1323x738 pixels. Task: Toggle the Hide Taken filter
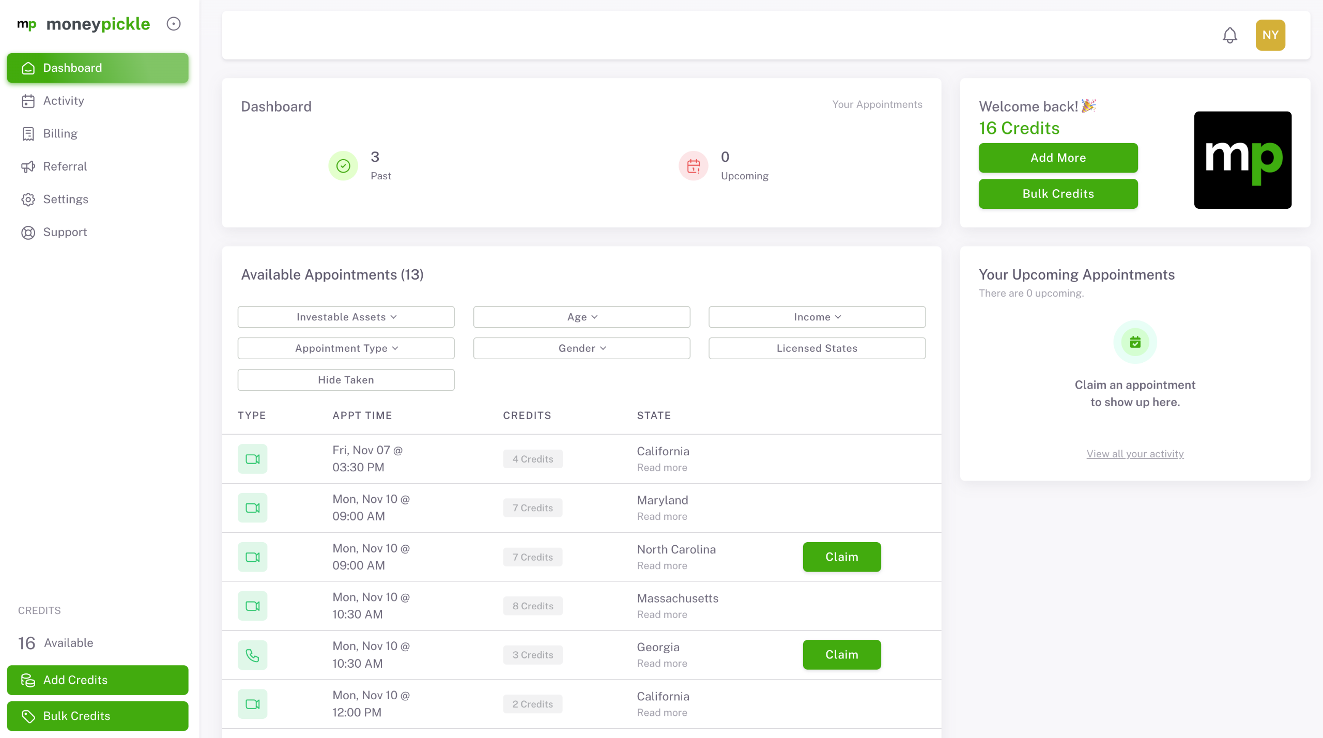346,379
